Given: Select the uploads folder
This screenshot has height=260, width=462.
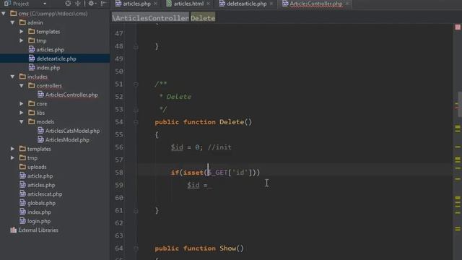Looking at the screenshot, I should pos(37,167).
